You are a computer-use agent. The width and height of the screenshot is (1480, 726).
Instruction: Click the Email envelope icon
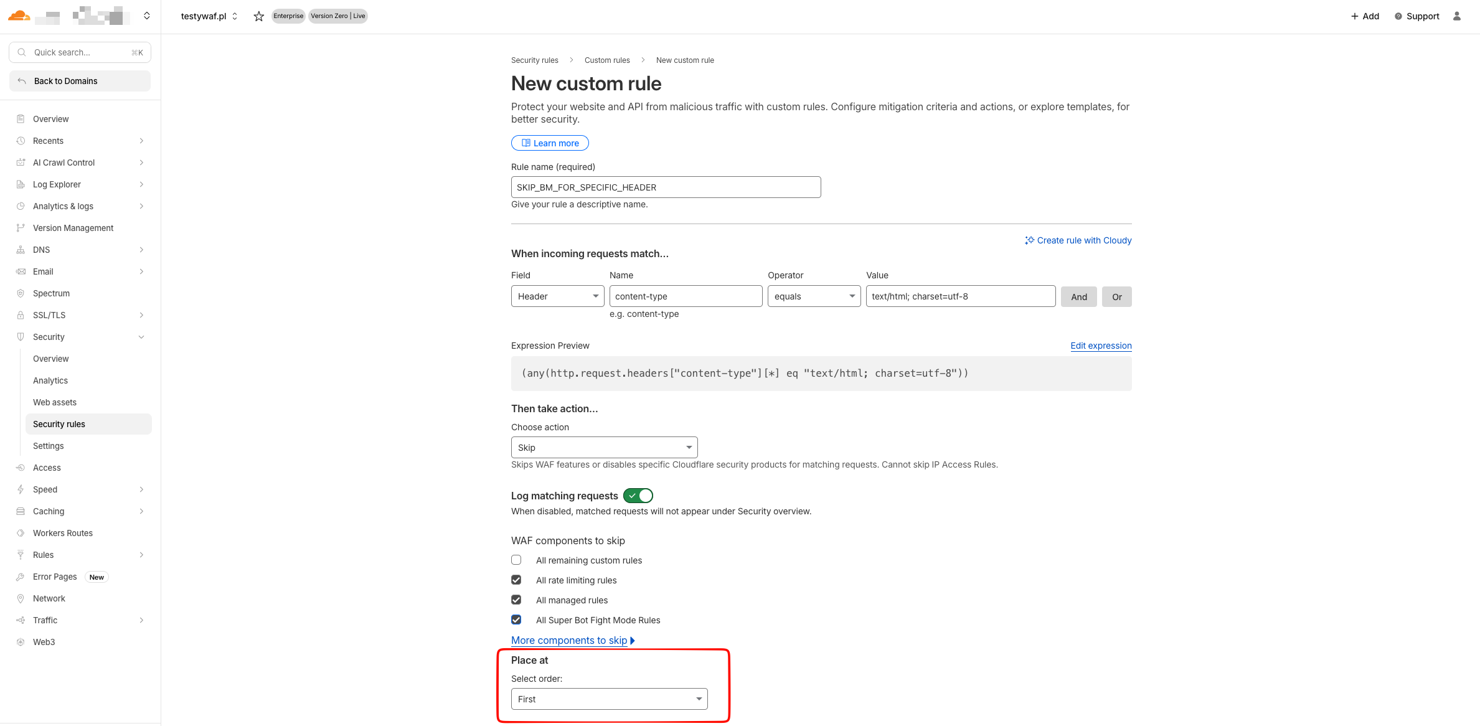[x=21, y=271]
